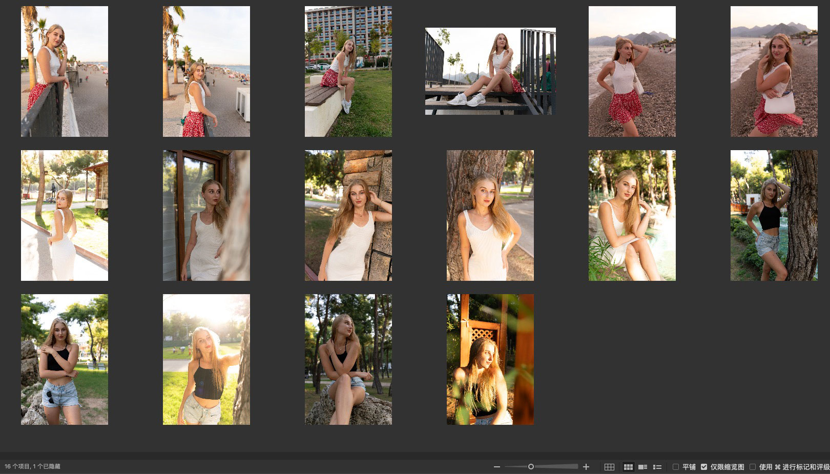Select photo of woman on park bench by hotel

click(348, 71)
